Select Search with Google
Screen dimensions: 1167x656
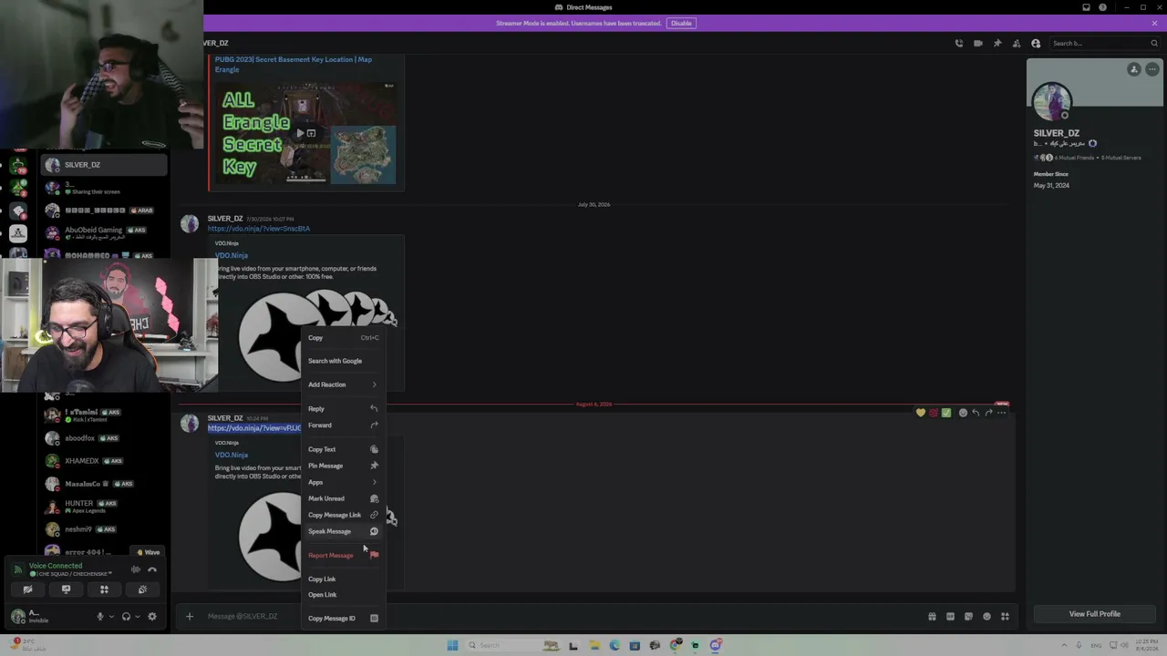[x=343, y=361]
